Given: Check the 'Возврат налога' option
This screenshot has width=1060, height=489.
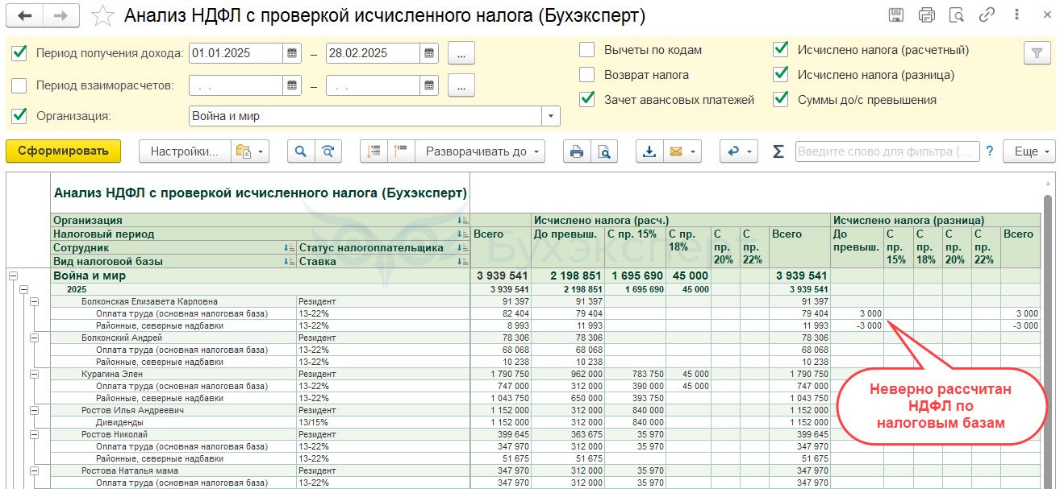Looking at the screenshot, I should tap(586, 75).
